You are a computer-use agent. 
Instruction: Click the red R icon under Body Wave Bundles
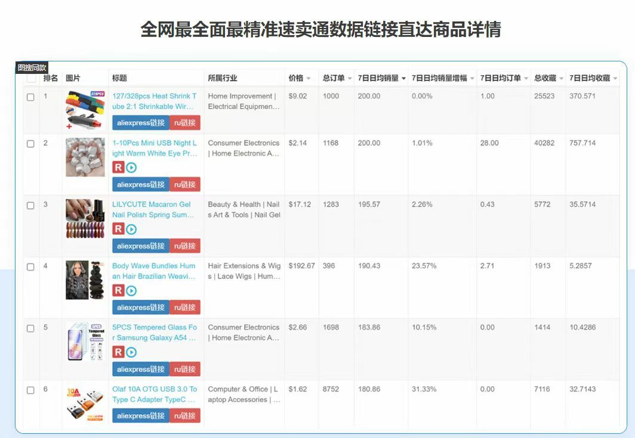pyautogui.click(x=118, y=290)
